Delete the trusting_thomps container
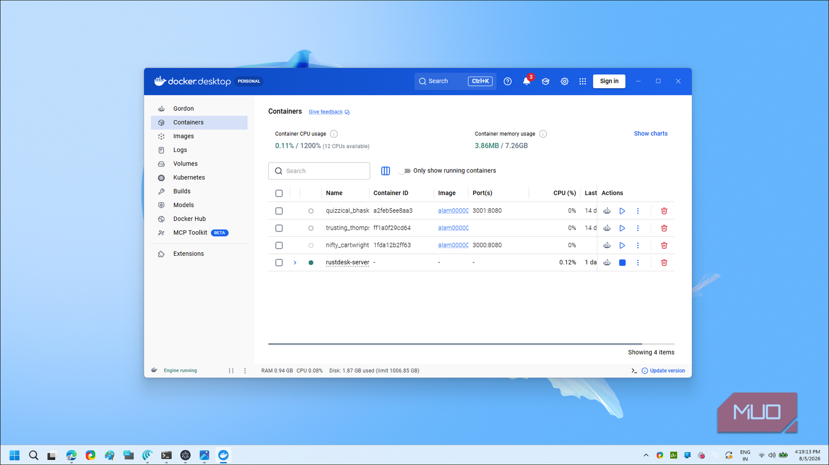Image resolution: width=829 pixels, height=465 pixels. 664,228
